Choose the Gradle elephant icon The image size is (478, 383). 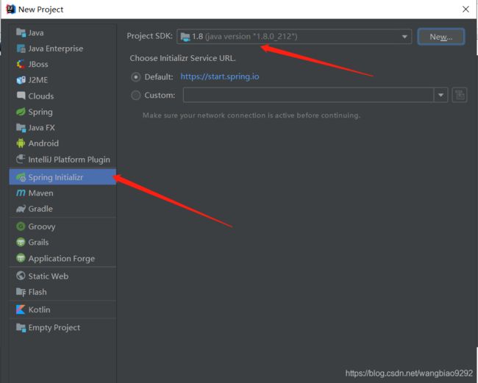coord(21,209)
